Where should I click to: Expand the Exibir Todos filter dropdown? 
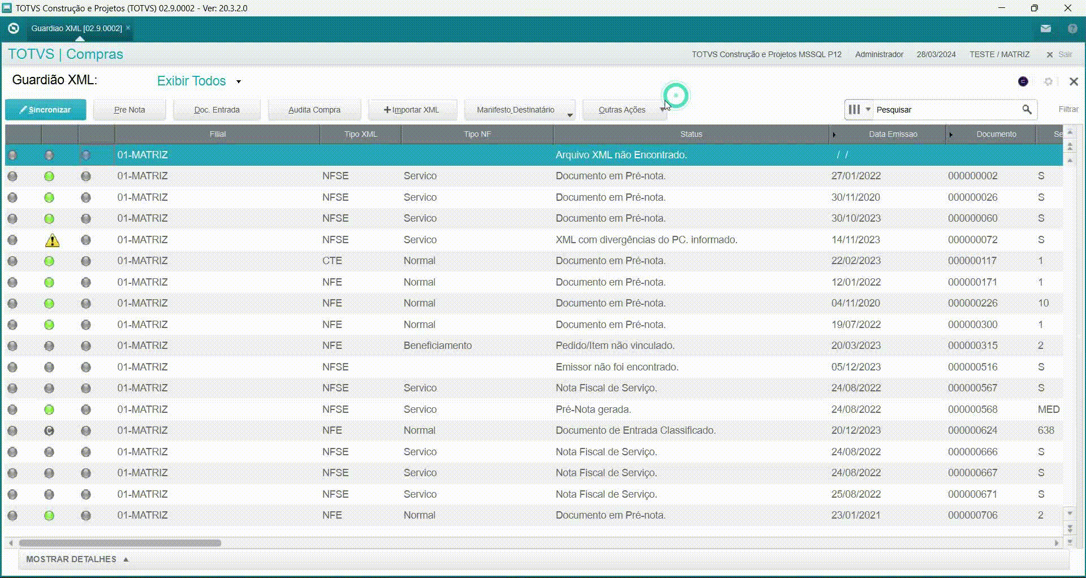(239, 81)
